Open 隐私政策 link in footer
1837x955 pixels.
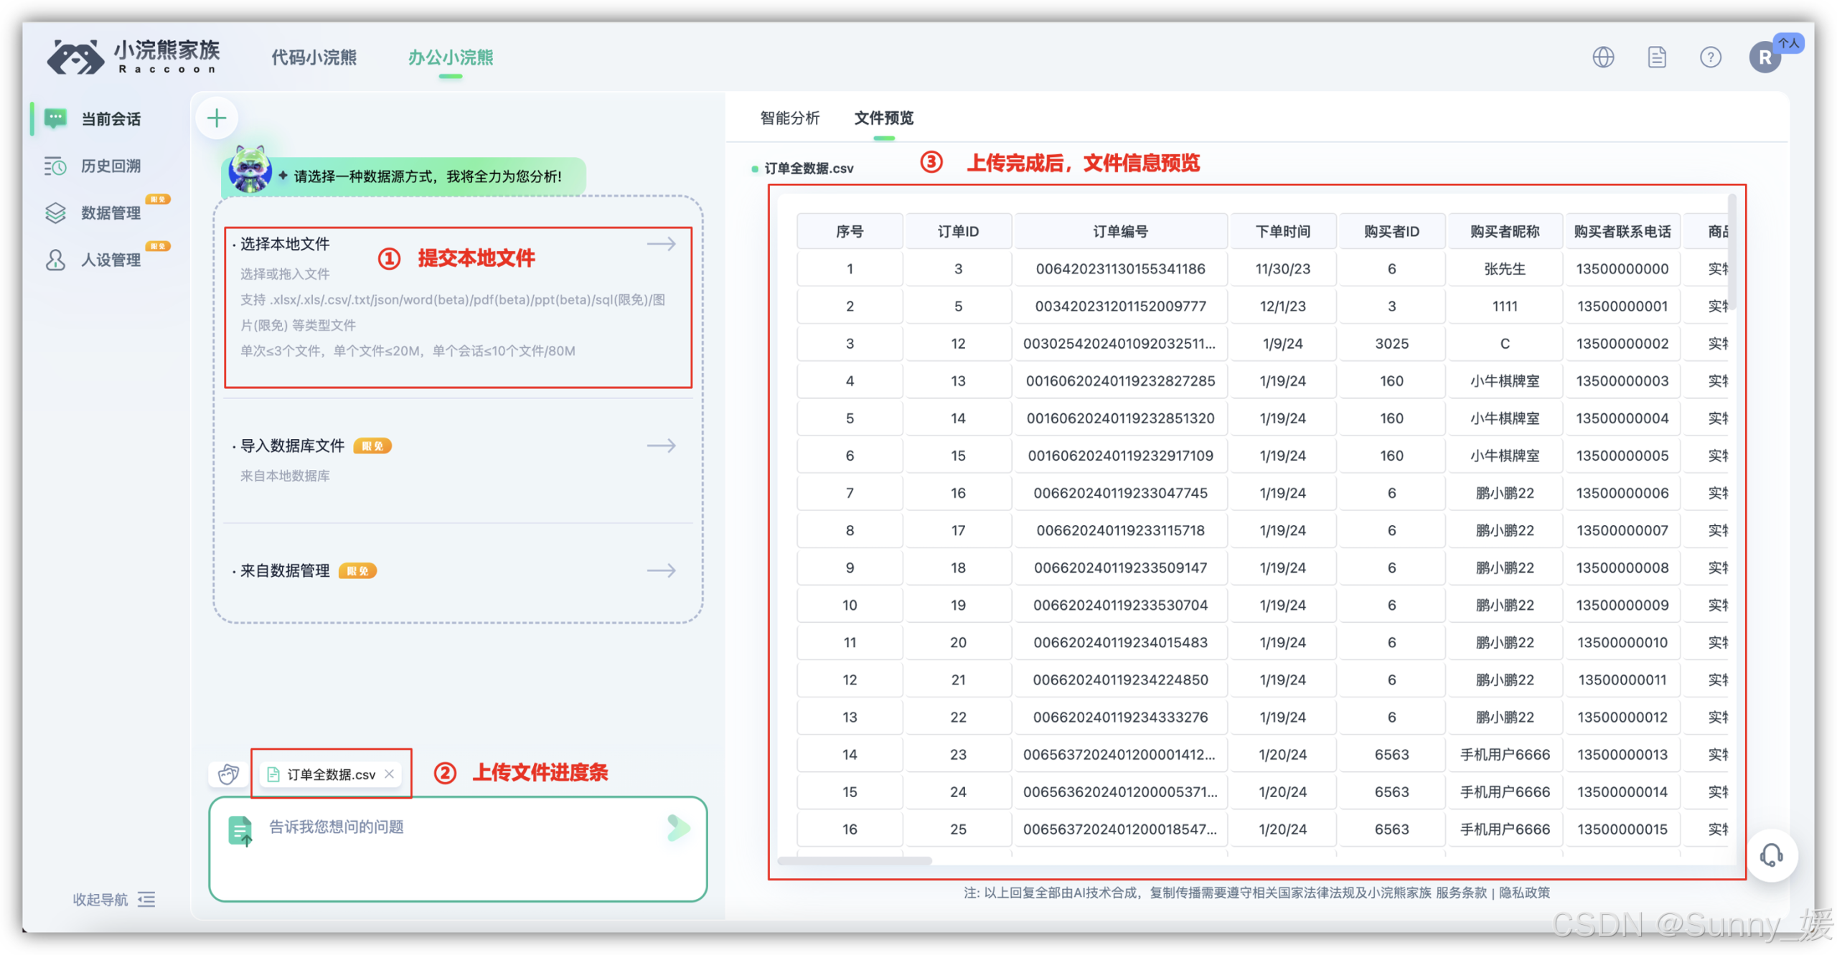1524,893
